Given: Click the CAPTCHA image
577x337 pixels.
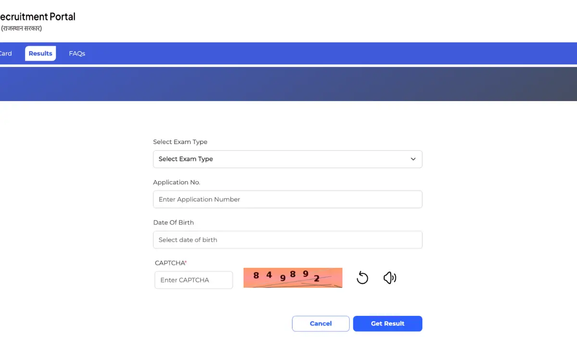Looking at the screenshot, I should click(x=292, y=278).
